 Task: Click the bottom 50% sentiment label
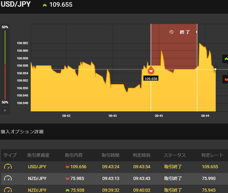[x=5, y=102]
